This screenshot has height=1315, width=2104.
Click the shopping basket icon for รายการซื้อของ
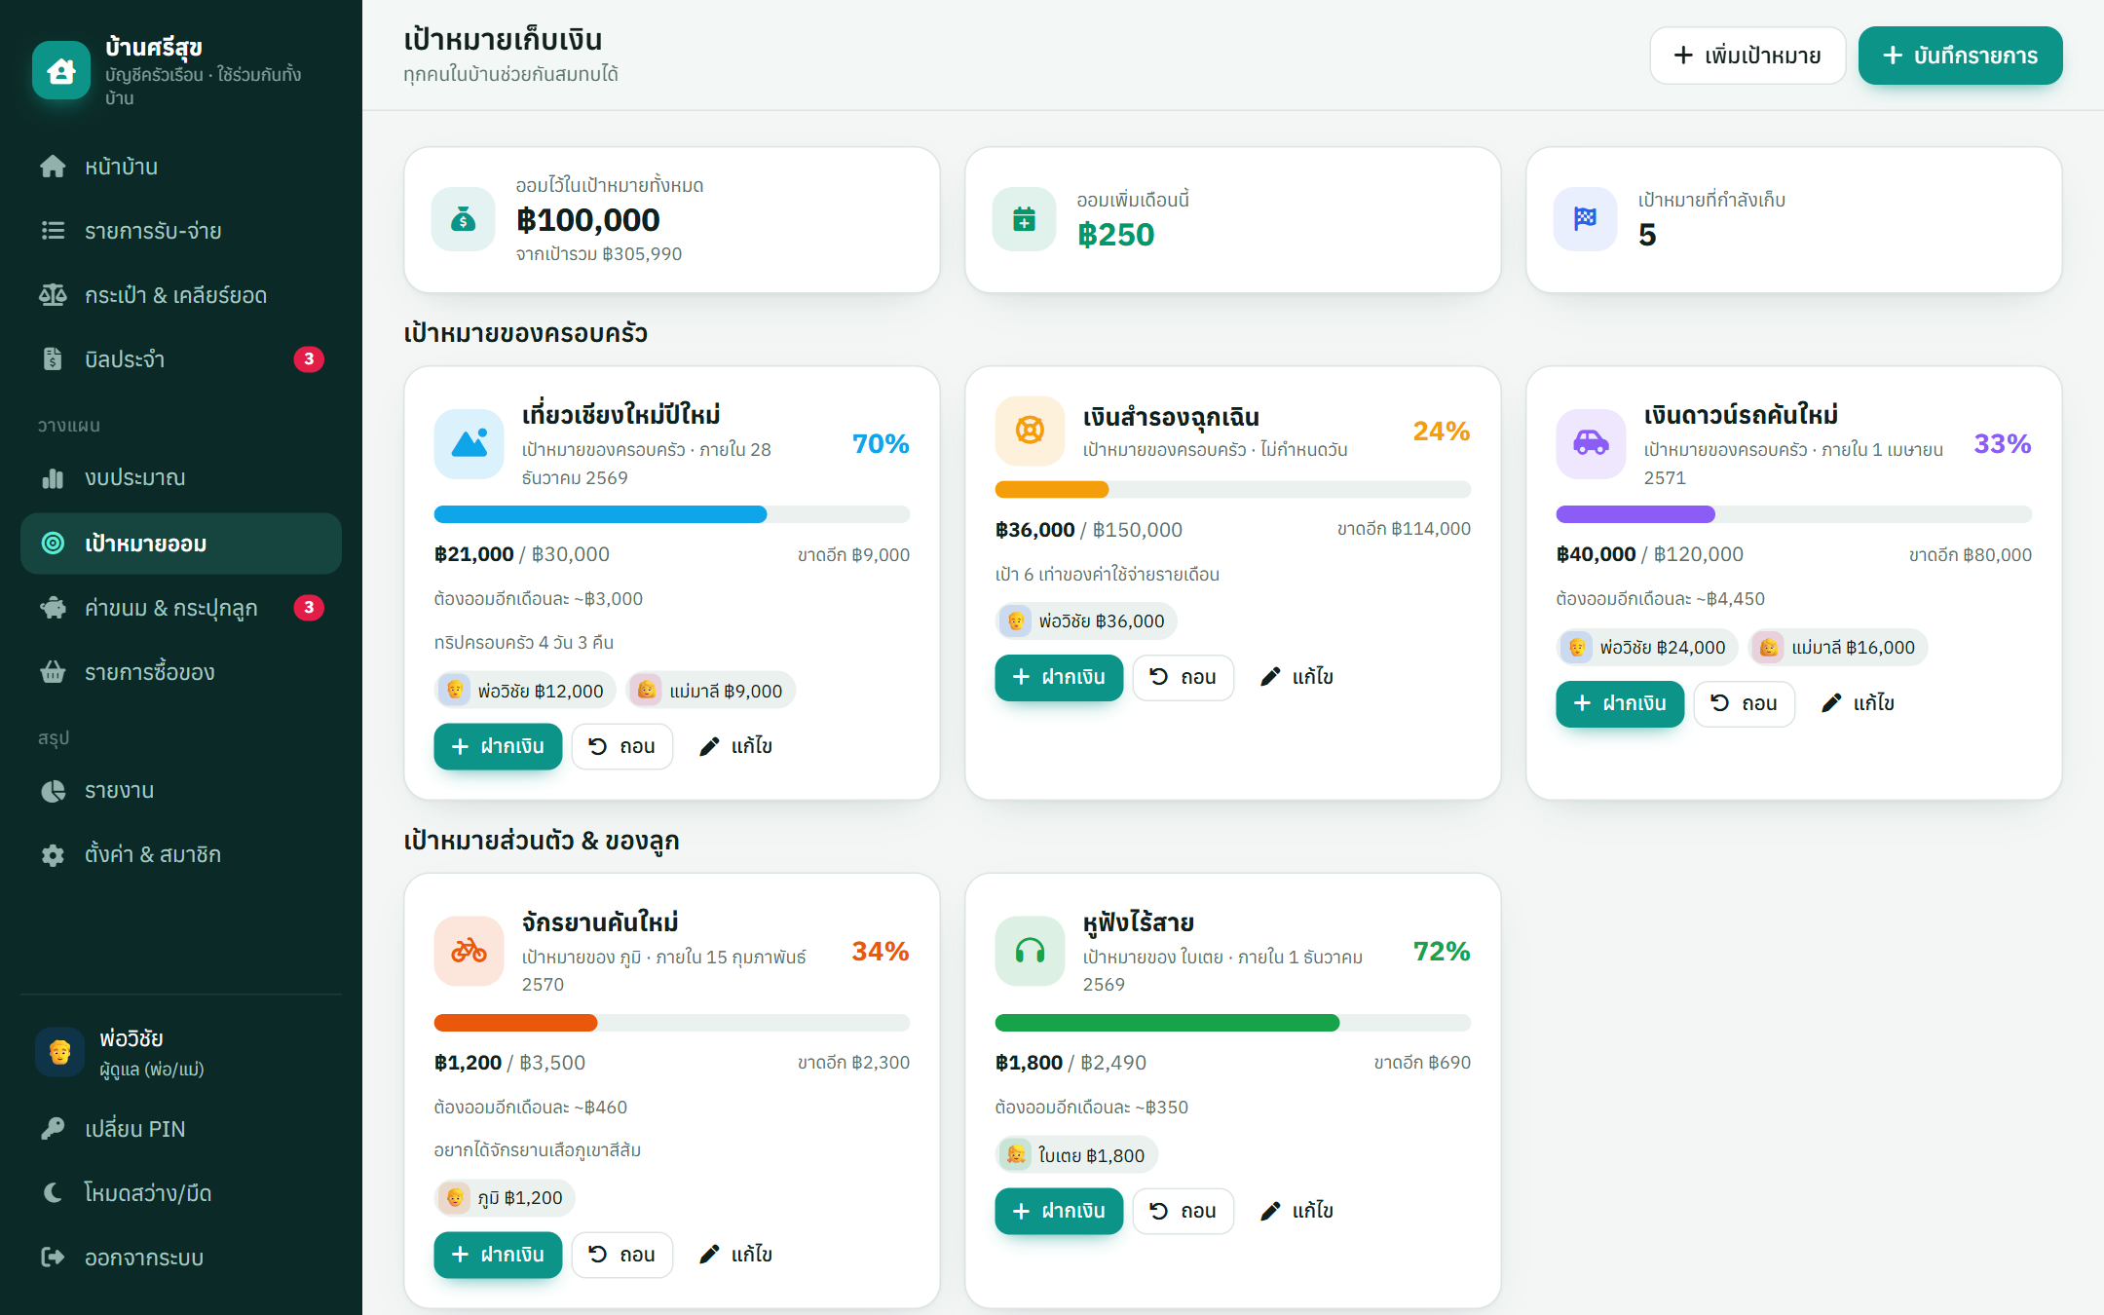coord(53,672)
